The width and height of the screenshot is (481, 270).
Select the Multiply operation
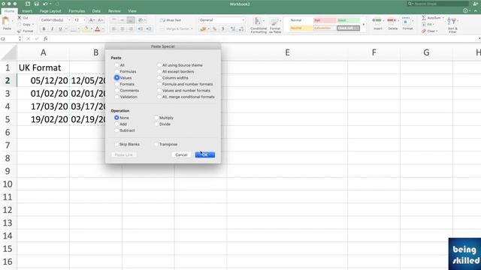coord(156,118)
